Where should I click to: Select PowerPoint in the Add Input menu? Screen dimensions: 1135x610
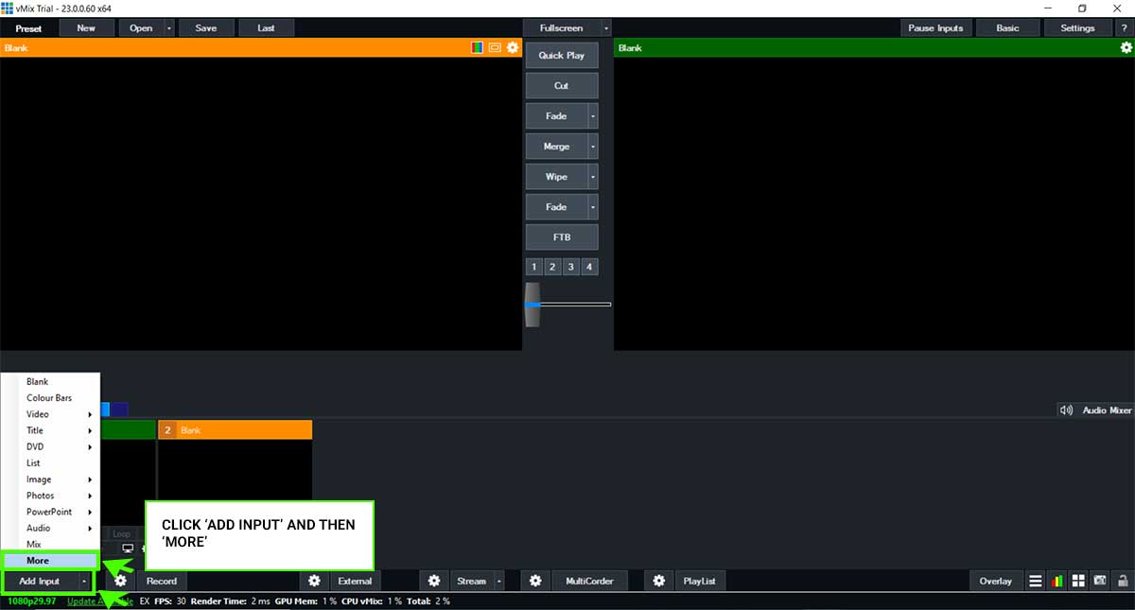tap(50, 512)
